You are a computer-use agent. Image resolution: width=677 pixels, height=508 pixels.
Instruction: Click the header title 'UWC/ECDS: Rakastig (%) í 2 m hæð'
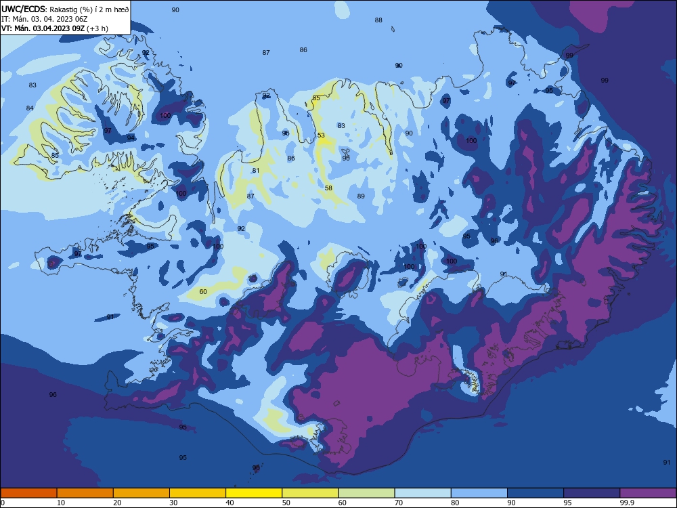[65, 9]
